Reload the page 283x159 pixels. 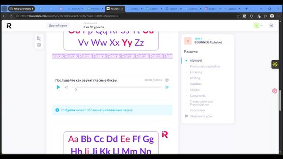[x=11, y=16]
